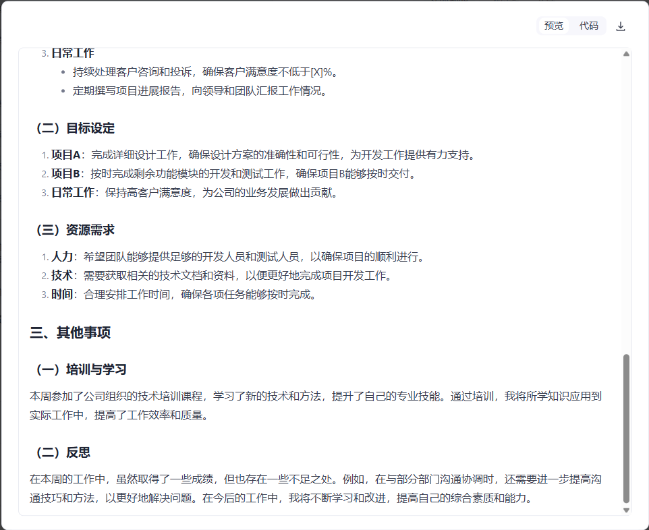Click the empty scrollbar track above the thumb

pos(626,202)
